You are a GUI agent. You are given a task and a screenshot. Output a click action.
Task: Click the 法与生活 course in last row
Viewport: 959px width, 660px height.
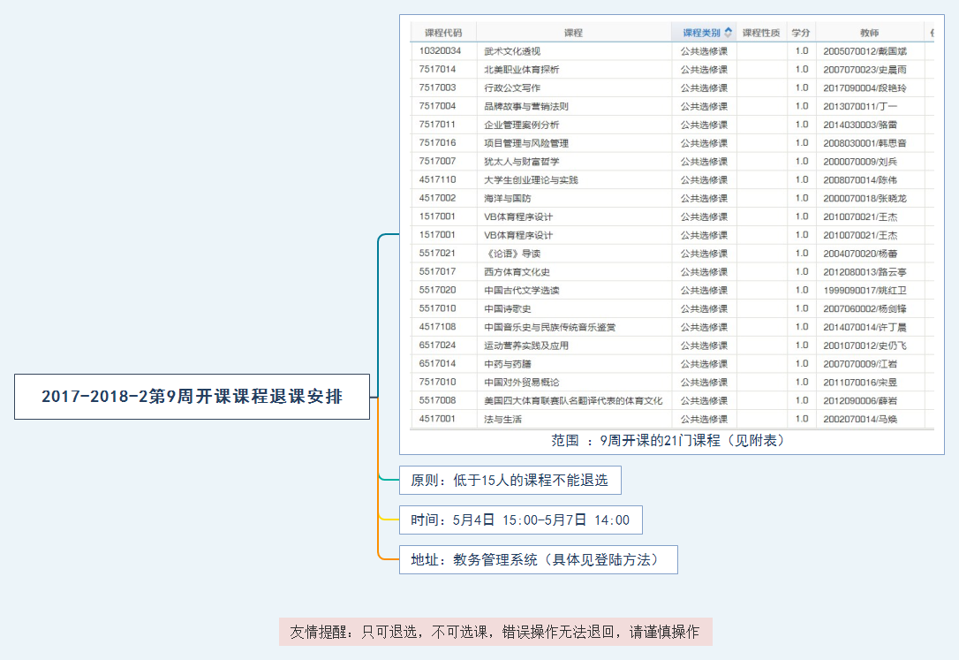coord(502,419)
